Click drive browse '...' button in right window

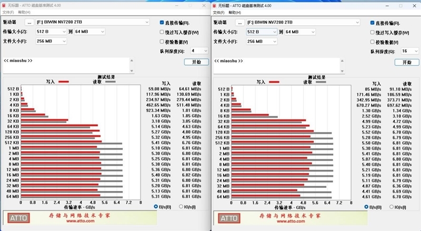click(240, 23)
